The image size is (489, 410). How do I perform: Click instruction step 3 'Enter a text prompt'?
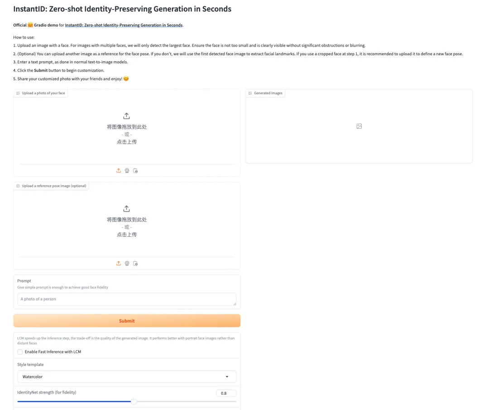pyautogui.click(x=71, y=62)
